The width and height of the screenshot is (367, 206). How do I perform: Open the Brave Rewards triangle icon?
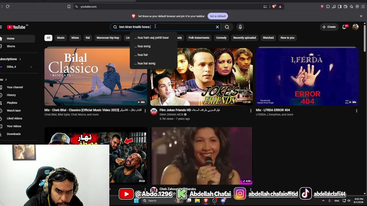click(280, 7)
